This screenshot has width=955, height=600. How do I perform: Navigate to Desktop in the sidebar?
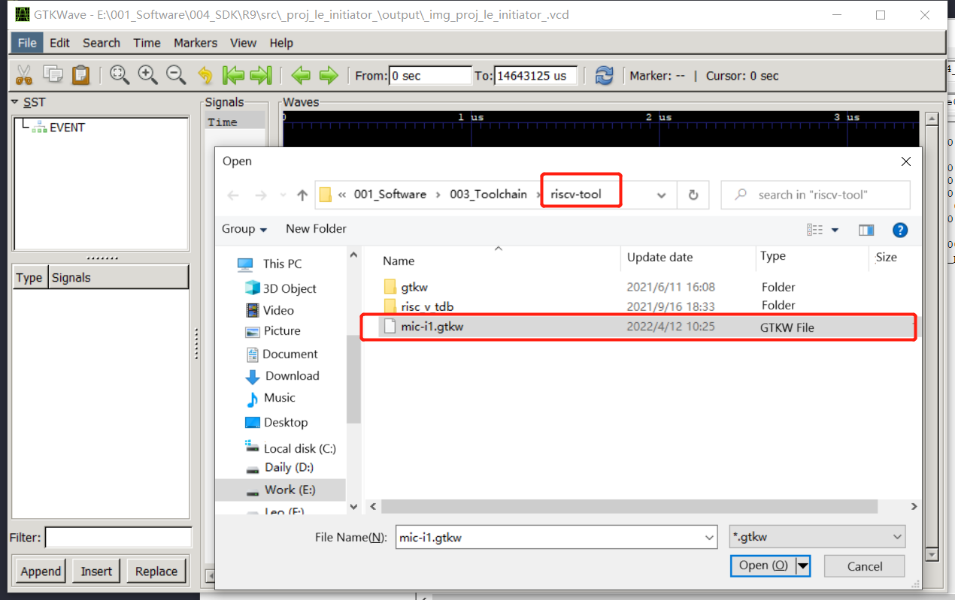(x=286, y=422)
